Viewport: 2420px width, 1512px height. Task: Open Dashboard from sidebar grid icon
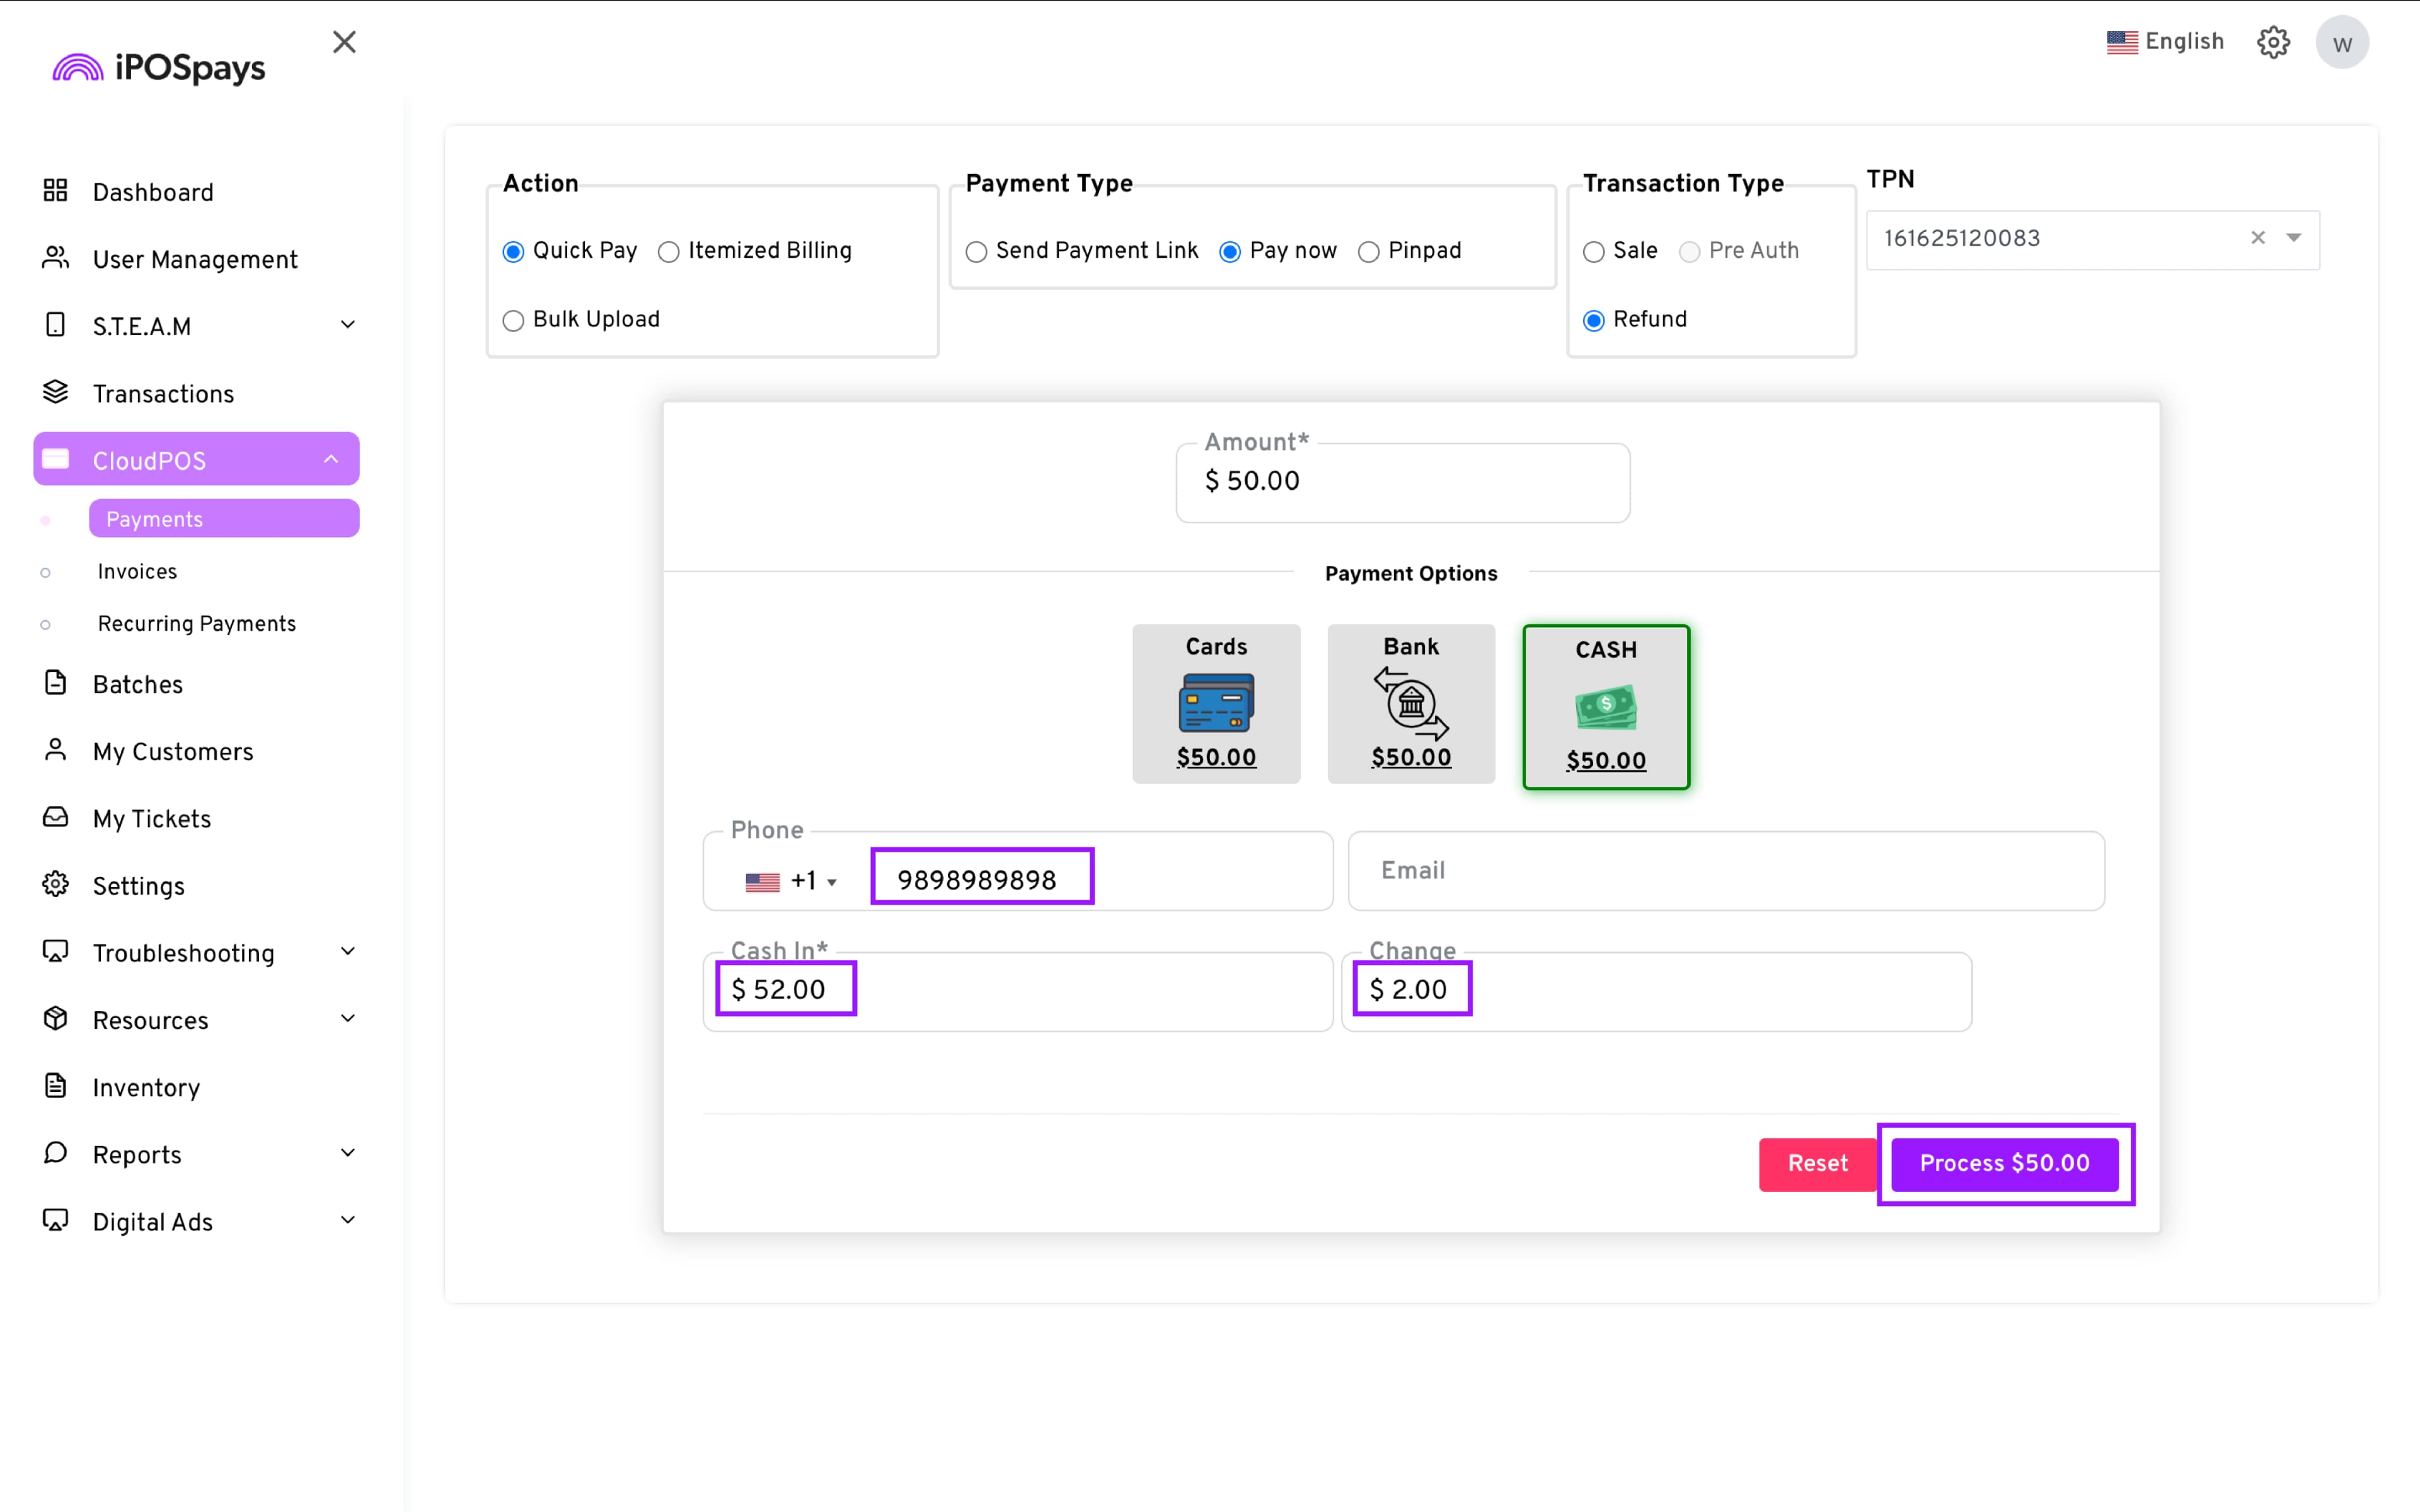click(x=56, y=191)
